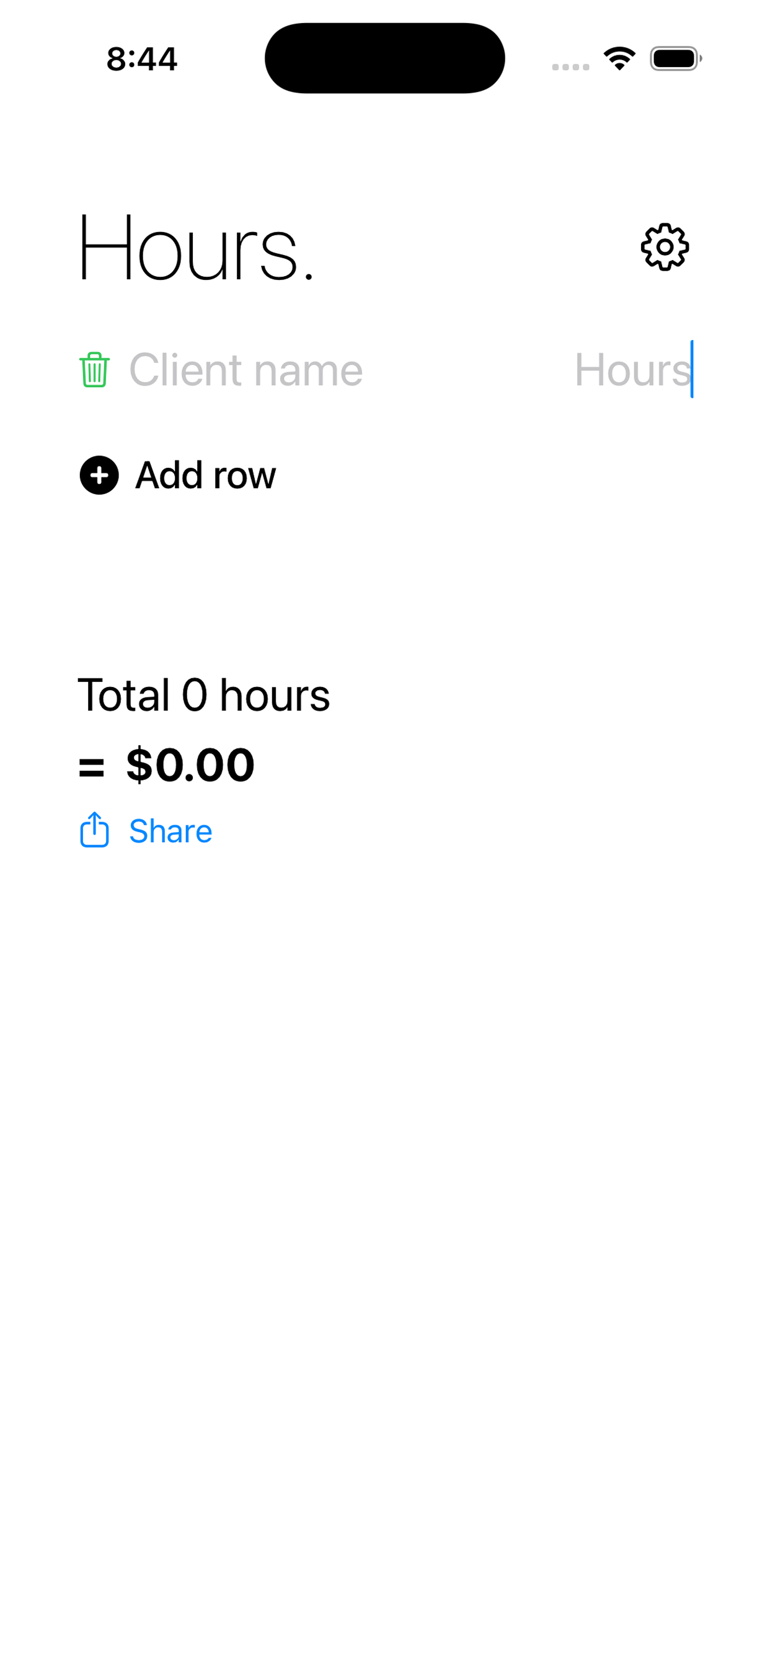770x1668 pixels.
Task: Tap Share to export the timesheet
Action: tap(170, 832)
